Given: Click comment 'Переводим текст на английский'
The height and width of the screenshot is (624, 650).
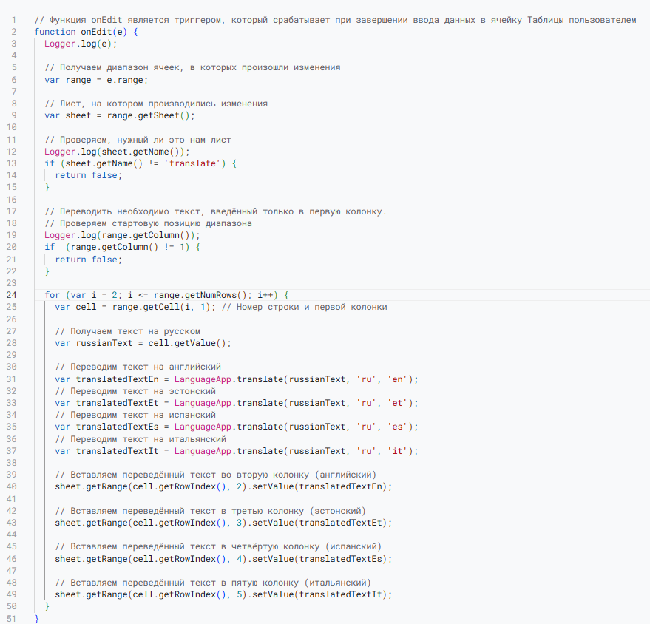Looking at the screenshot, I should [x=138, y=367].
